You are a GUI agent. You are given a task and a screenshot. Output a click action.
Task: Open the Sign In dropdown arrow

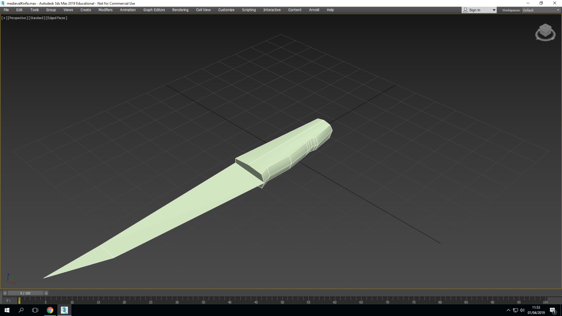click(493, 10)
